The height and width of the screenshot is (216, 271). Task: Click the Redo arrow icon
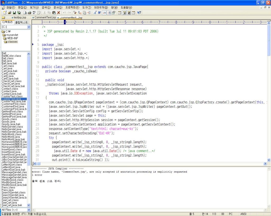[69, 13]
